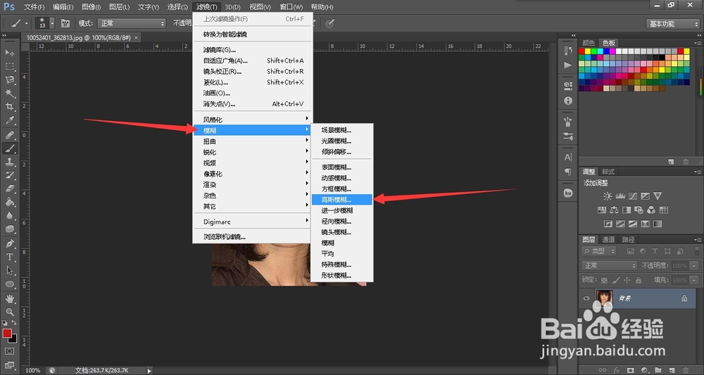Open layer blend mode 正常 dropdown
Image resolution: width=704 pixels, height=375 pixels.
pos(609,265)
